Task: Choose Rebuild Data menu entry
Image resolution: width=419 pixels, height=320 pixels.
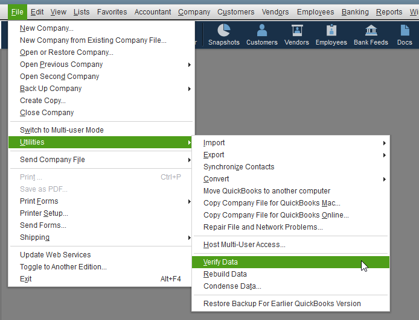Action: coord(225,274)
